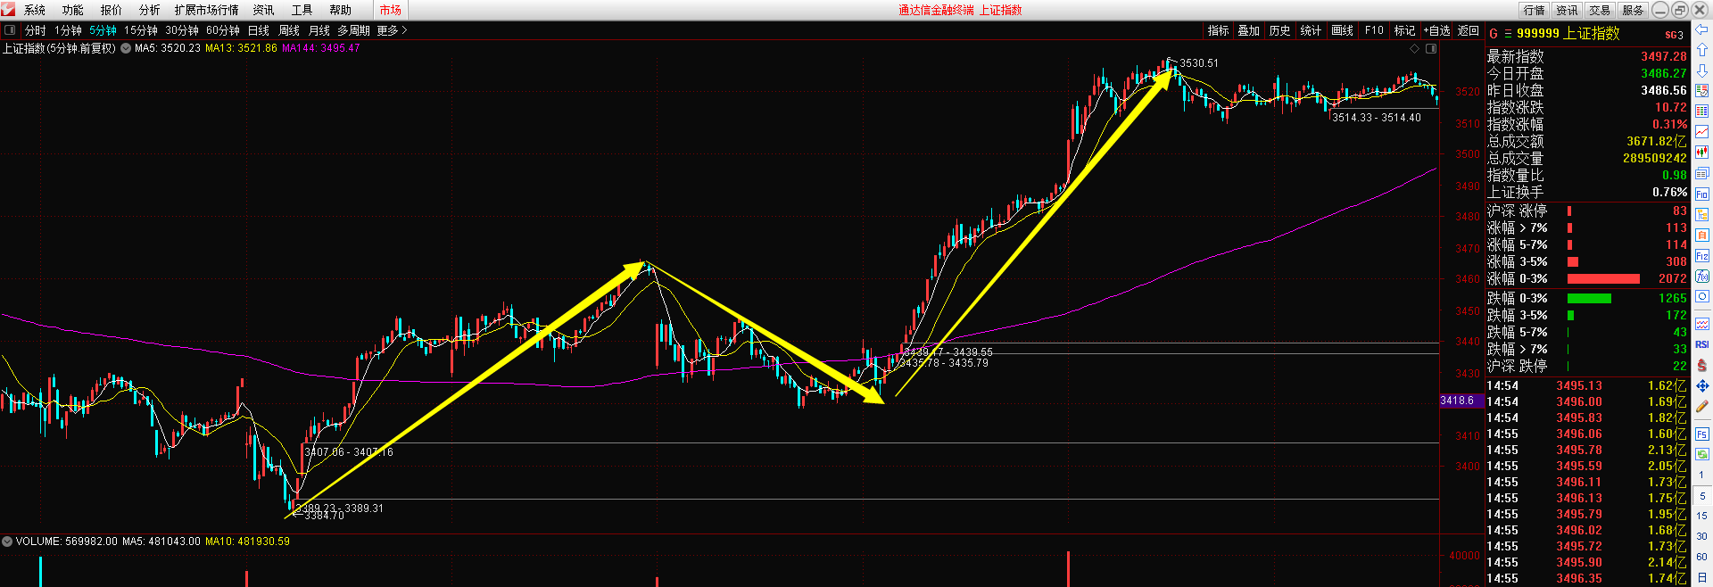Viewport: 1713px width, 587px height.
Task: Expand 更多 for more periods
Action: (392, 30)
